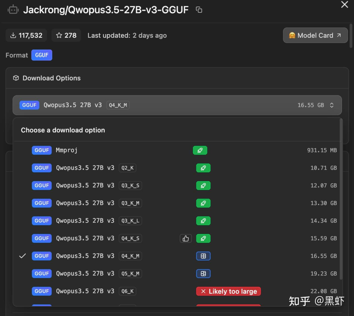Click the up-down chevron in the download selector
354x316 pixels.
click(x=332, y=105)
